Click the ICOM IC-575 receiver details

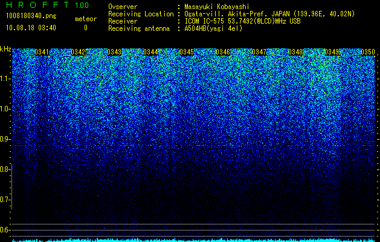(242, 21)
